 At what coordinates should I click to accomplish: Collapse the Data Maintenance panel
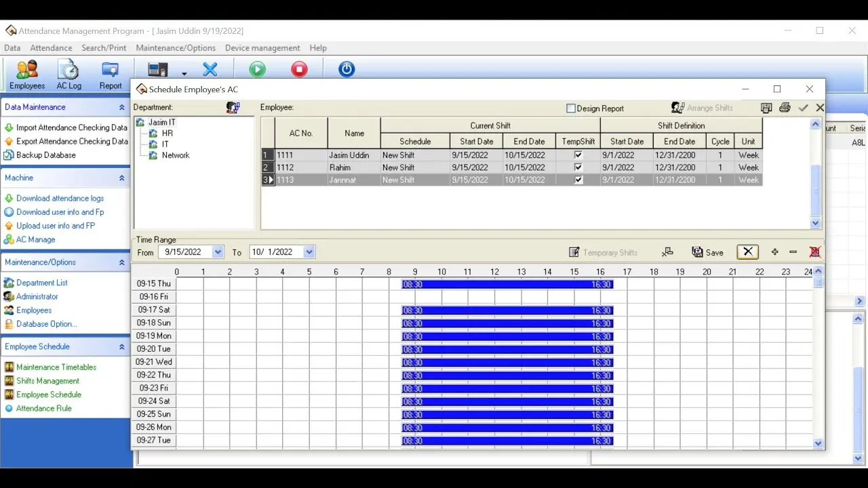point(122,107)
